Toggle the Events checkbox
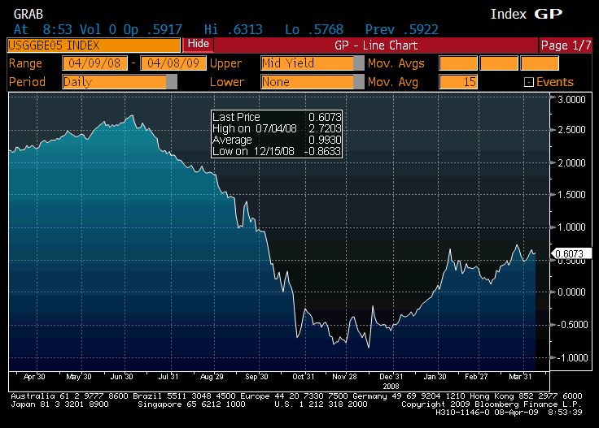599x428 pixels. [529, 82]
